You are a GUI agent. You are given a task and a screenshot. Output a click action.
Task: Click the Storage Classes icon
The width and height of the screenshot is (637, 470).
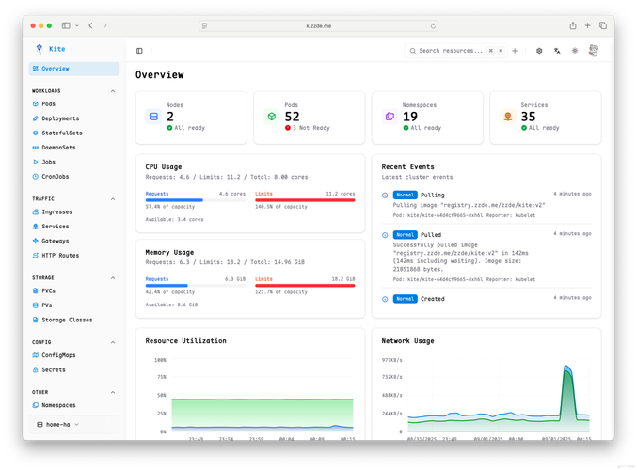(x=36, y=320)
